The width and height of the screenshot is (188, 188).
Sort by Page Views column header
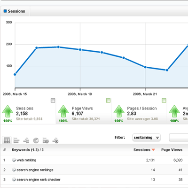172,150
